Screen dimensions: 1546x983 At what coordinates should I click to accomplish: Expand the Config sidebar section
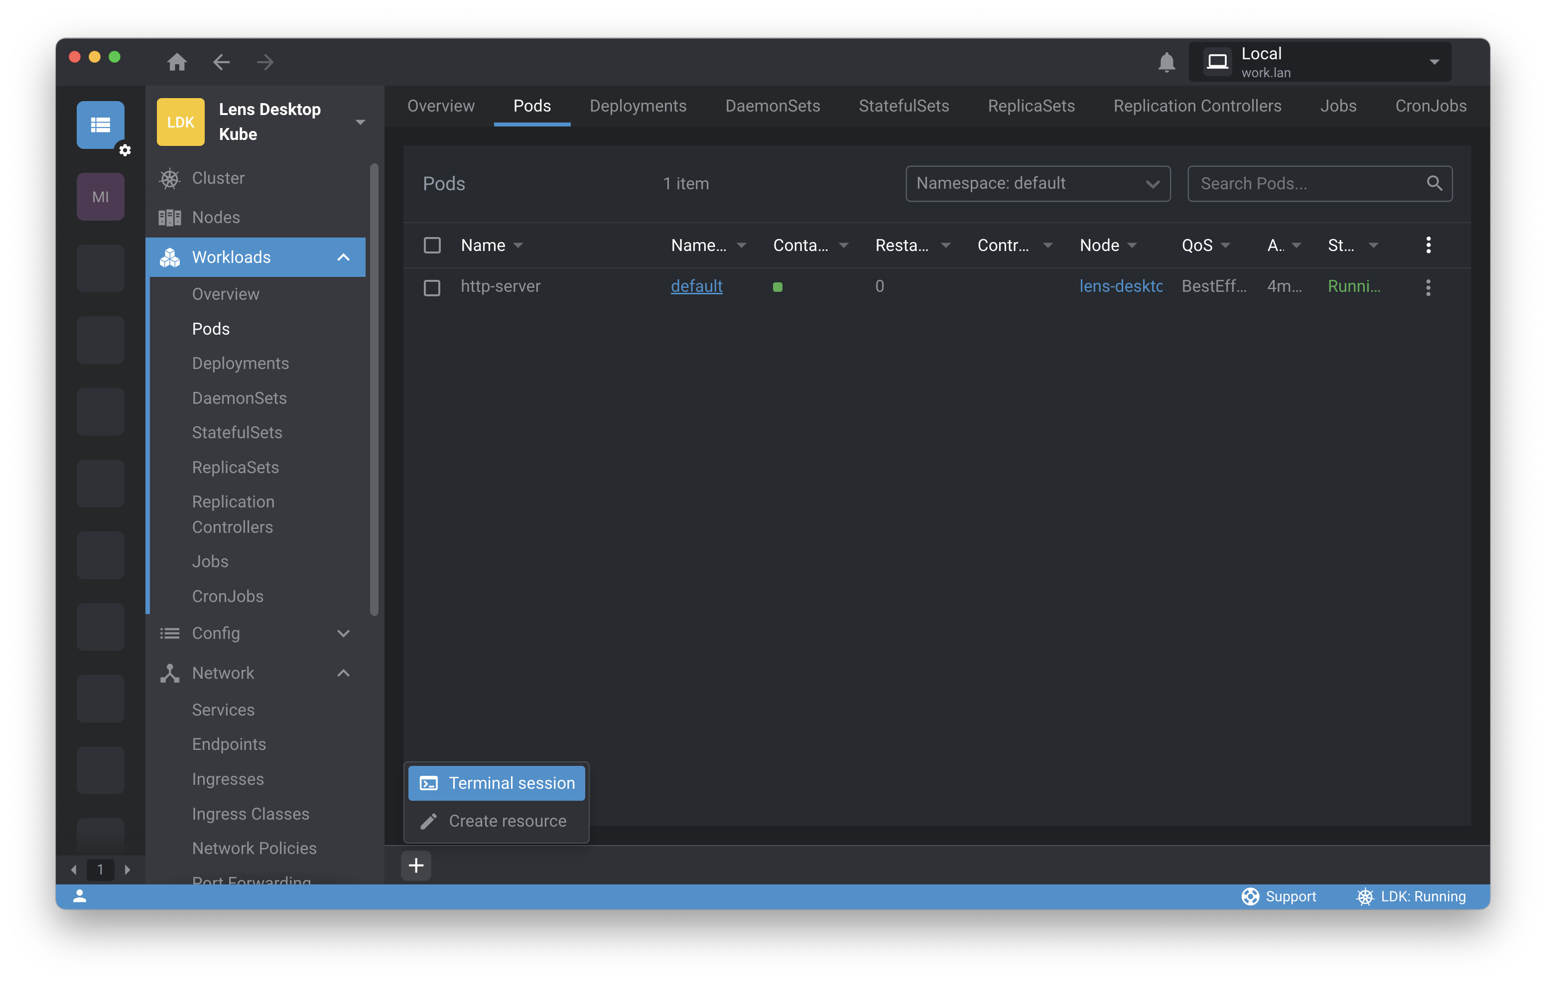pos(344,633)
